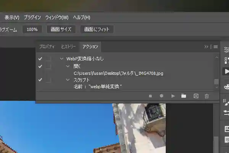This screenshot has width=229, height=153.
Task: Delete action with trash icon
Action: click(206, 96)
